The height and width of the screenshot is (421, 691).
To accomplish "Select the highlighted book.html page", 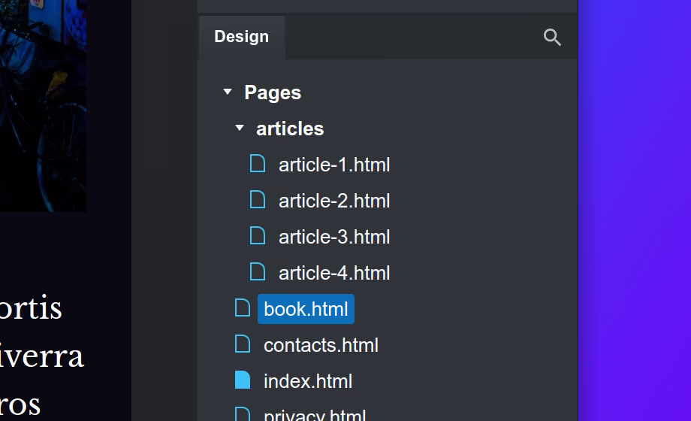I will pos(306,309).
